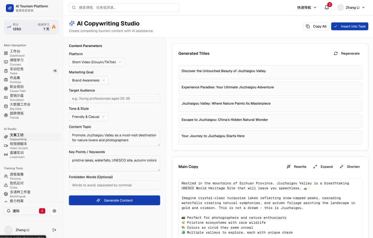Open the Tone & Style Friendly & Casual dropdown

point(88,117)
